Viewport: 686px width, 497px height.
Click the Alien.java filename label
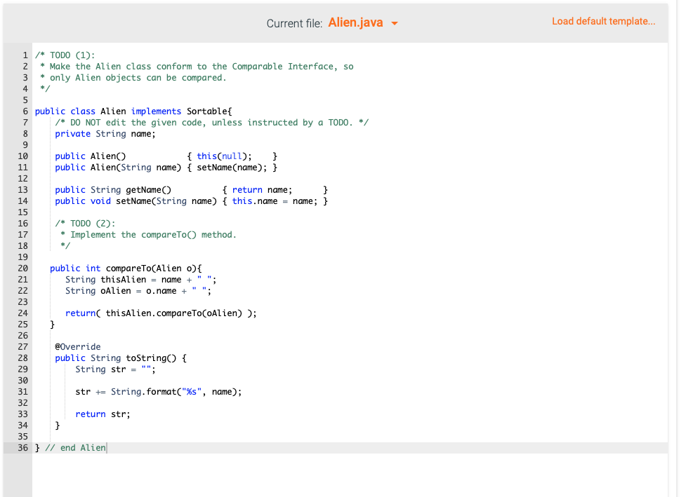355,23
